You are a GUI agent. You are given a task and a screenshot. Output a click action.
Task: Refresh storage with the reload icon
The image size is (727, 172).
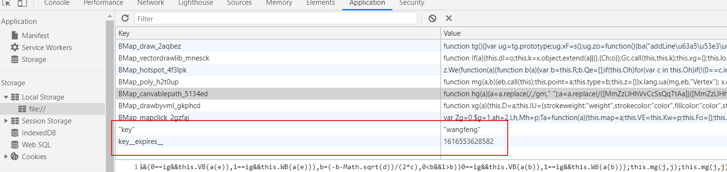pos(125,18)
